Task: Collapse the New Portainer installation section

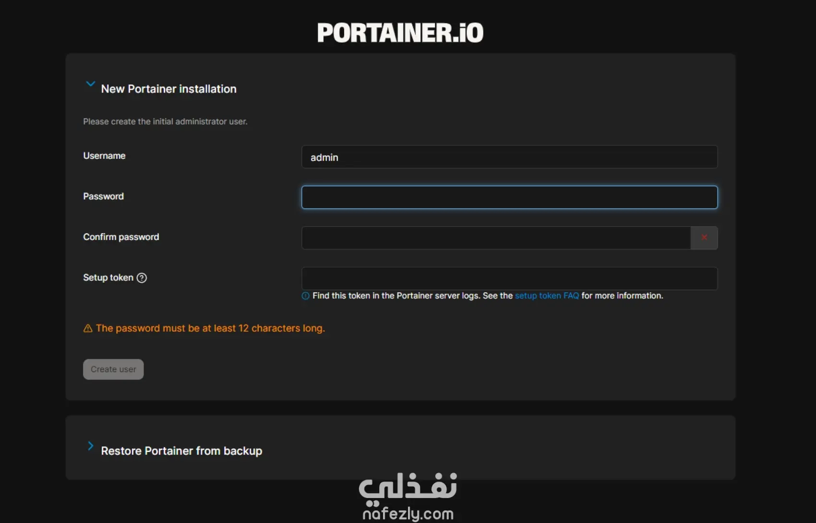Action: (90, 84)
